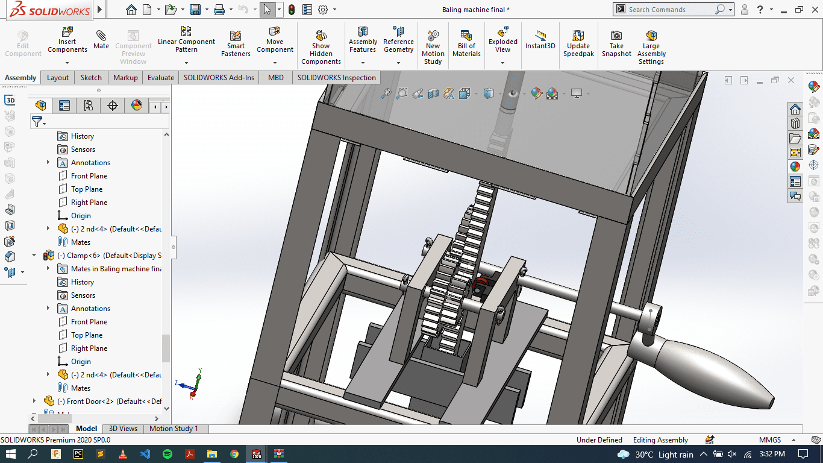Open the Motion Study 1 tab

[x=174, y=429]
